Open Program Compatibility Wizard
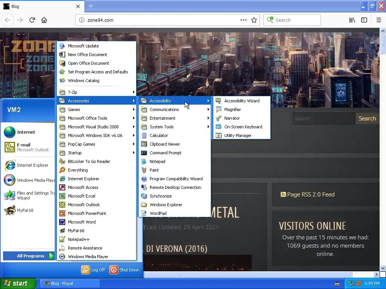 point(175,179)
